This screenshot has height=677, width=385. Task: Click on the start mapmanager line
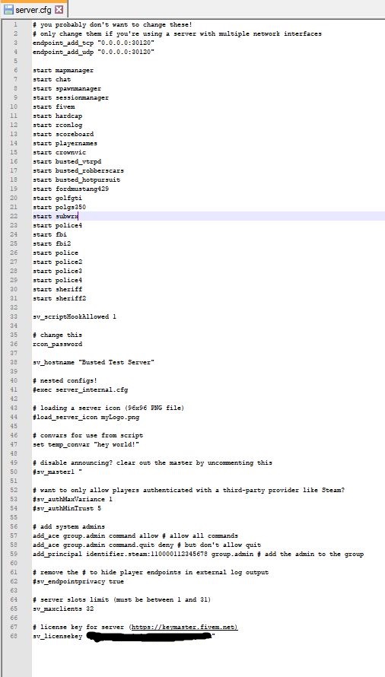pos(63,70)
